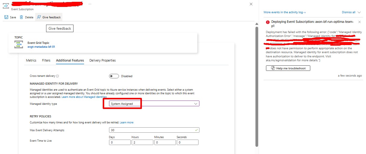Click the Save disk icon

6,17
